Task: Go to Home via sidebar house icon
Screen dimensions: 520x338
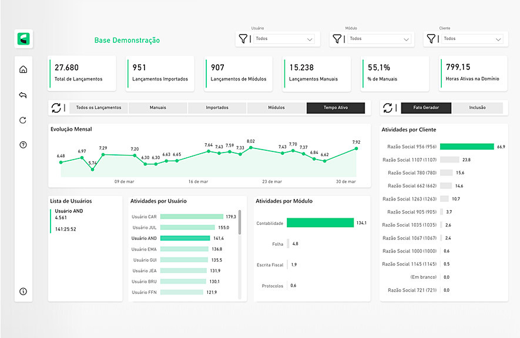Action: [24, 70]
